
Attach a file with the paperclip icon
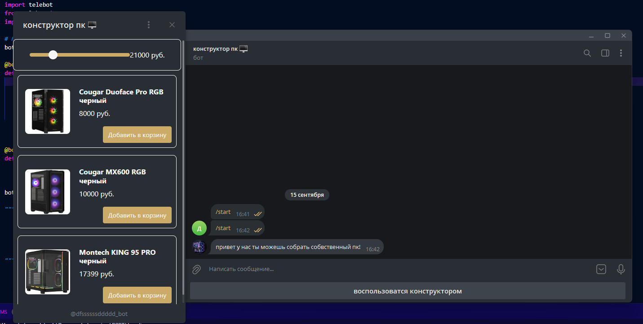(196, 269)
